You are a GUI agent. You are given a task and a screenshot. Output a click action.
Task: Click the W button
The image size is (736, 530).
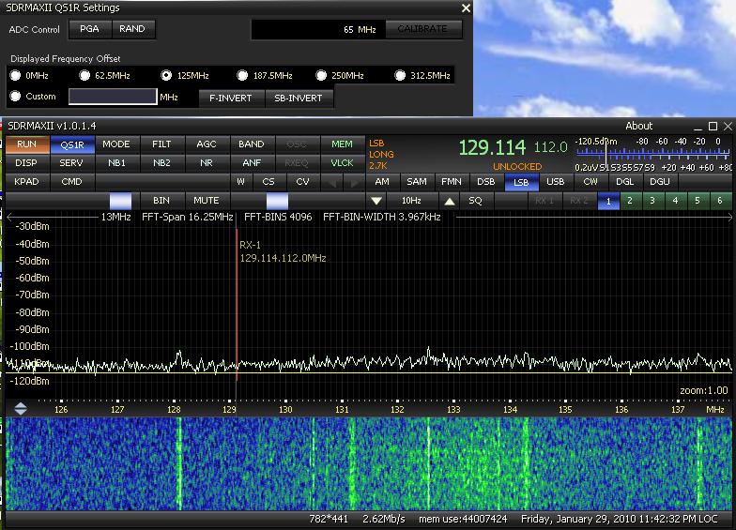click(x=240, y=182)
